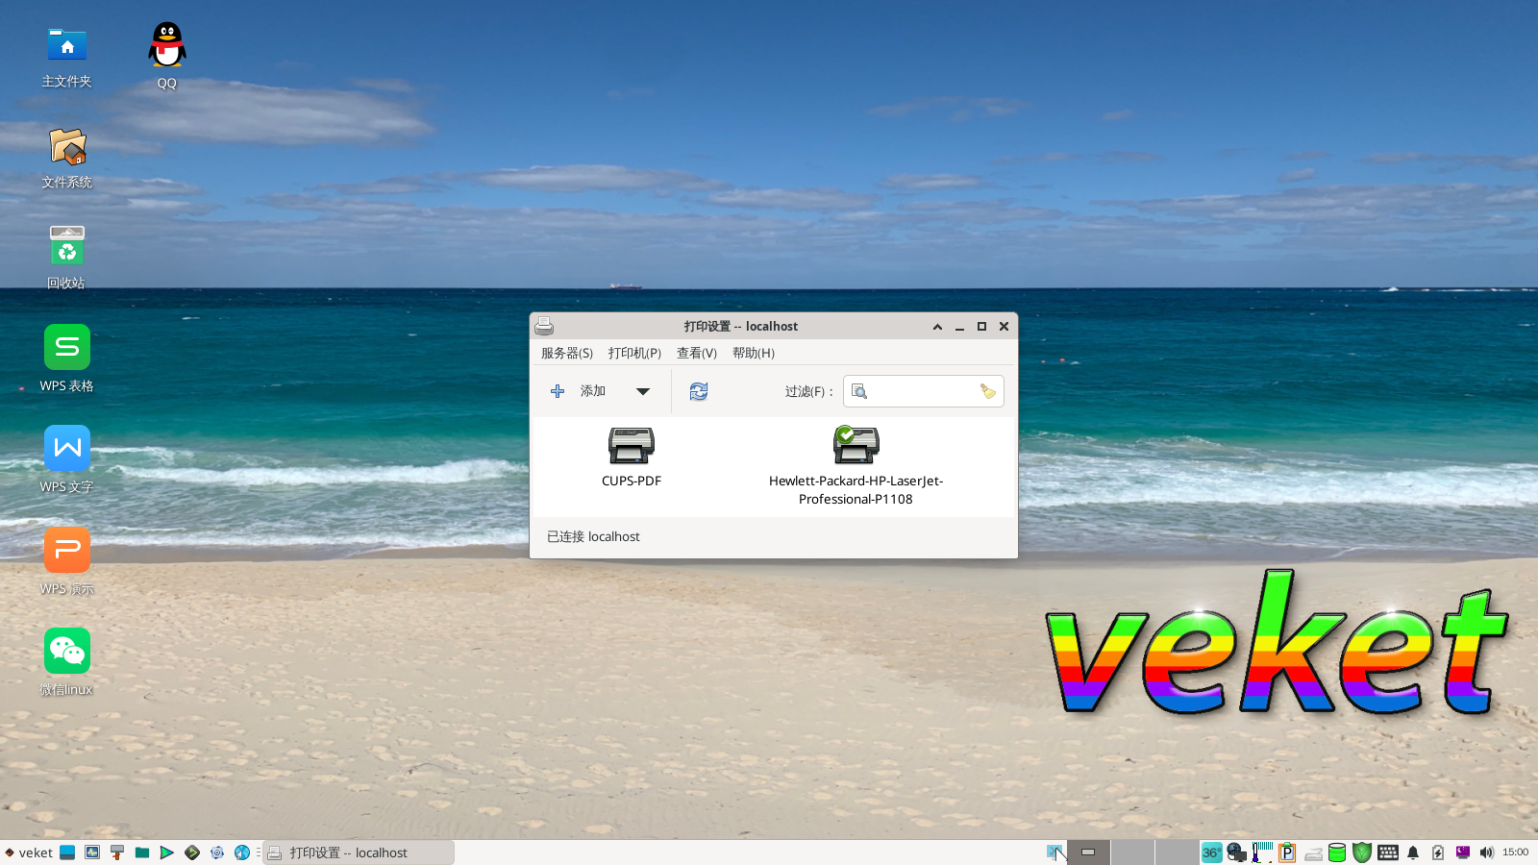This screenshot has height=865, width=1538.
Task: Click the printer icon at window title left
Action: coord(544,327)
